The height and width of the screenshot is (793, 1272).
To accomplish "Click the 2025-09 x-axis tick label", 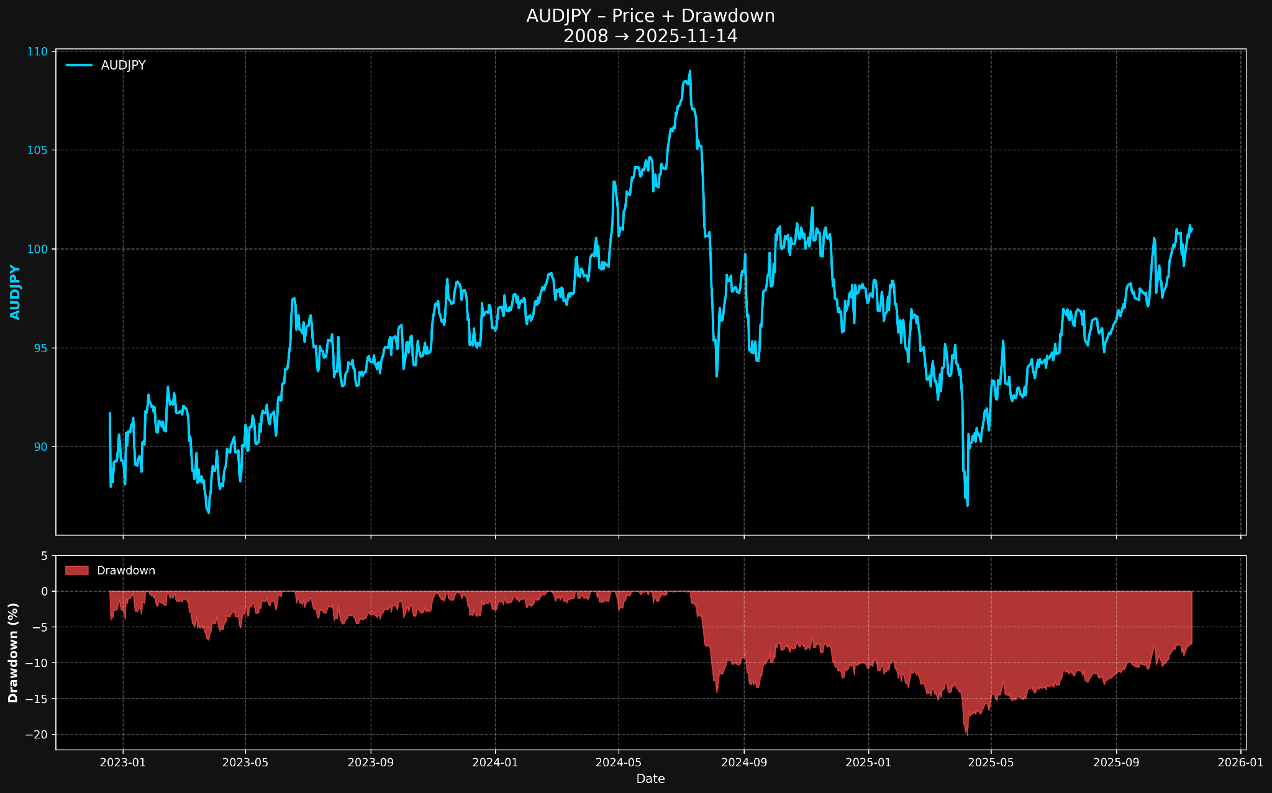I will point(1117,763).
